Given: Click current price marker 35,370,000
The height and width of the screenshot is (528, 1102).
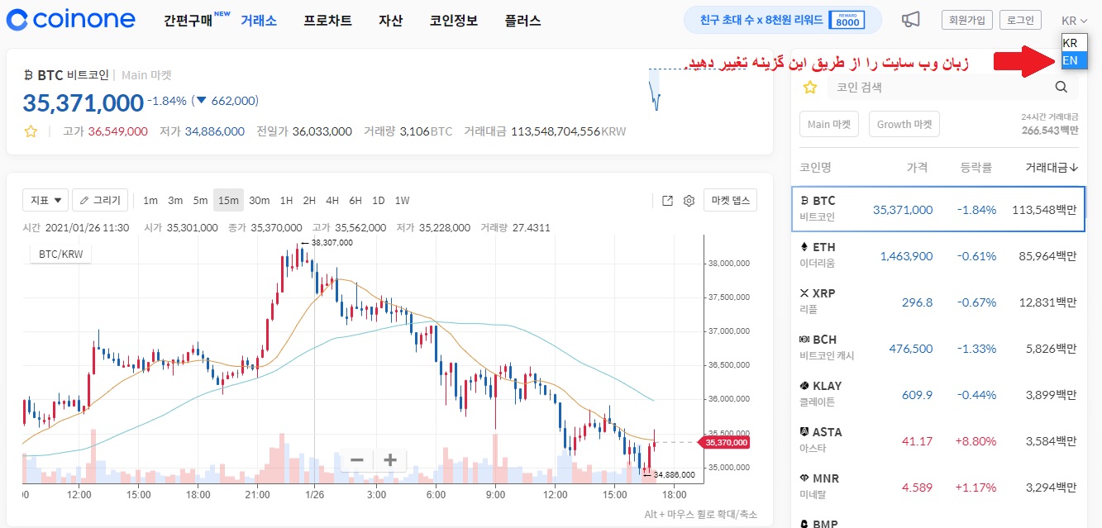Looking at the screenshot, I should tap(724, 443).
